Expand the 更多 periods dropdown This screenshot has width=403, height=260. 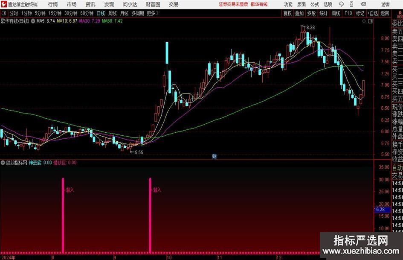click(153, 13)
